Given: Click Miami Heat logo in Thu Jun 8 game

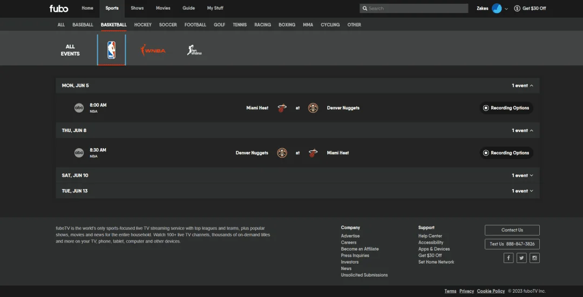Looking at the screenshot, I should (313, 153).
